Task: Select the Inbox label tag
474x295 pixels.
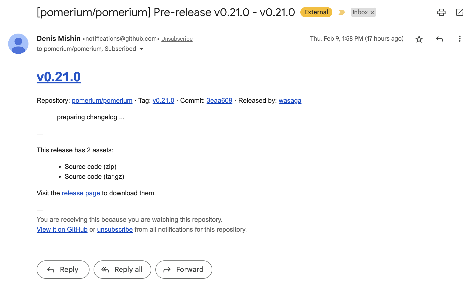Action: pyautogui.click(x=360, y=12)
